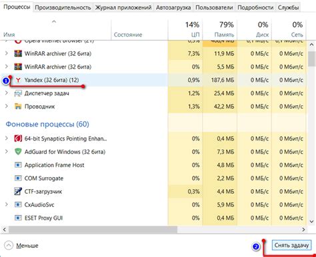This screenshot has height=257, width=316.
Task: Click the Снять задачу button
Action: click(291, 246)
